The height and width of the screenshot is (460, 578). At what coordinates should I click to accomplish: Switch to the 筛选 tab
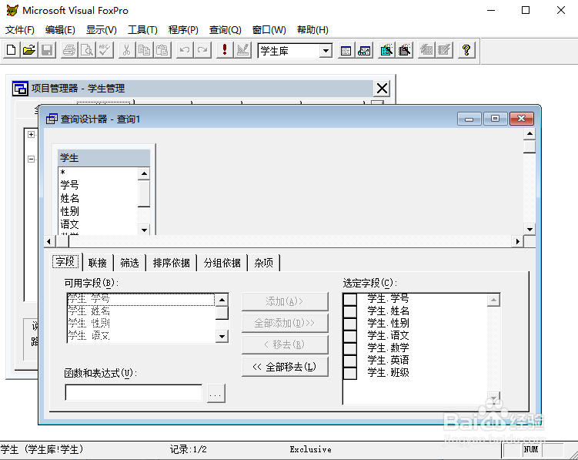point(129,263)
